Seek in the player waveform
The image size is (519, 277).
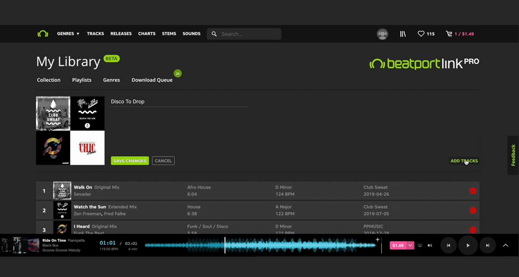[261, 245]
